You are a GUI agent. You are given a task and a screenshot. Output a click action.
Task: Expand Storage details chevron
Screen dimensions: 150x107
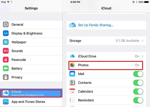pyautogui.click(x=142, y=41)
